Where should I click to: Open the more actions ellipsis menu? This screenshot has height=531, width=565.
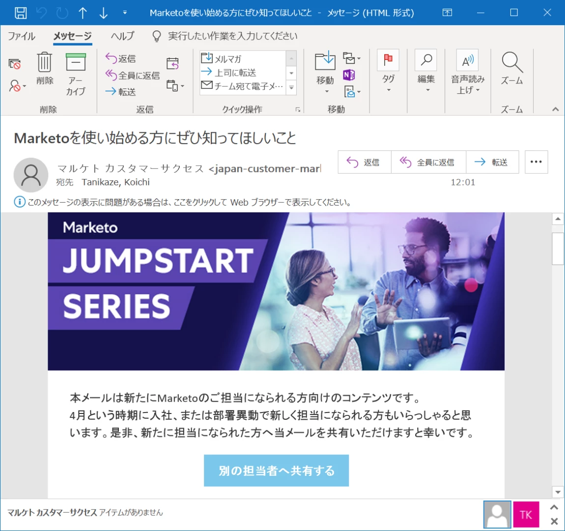pyautogui.click(x=536, y=162)
